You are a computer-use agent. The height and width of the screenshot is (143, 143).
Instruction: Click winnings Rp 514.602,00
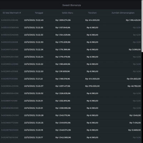[134, 79]
